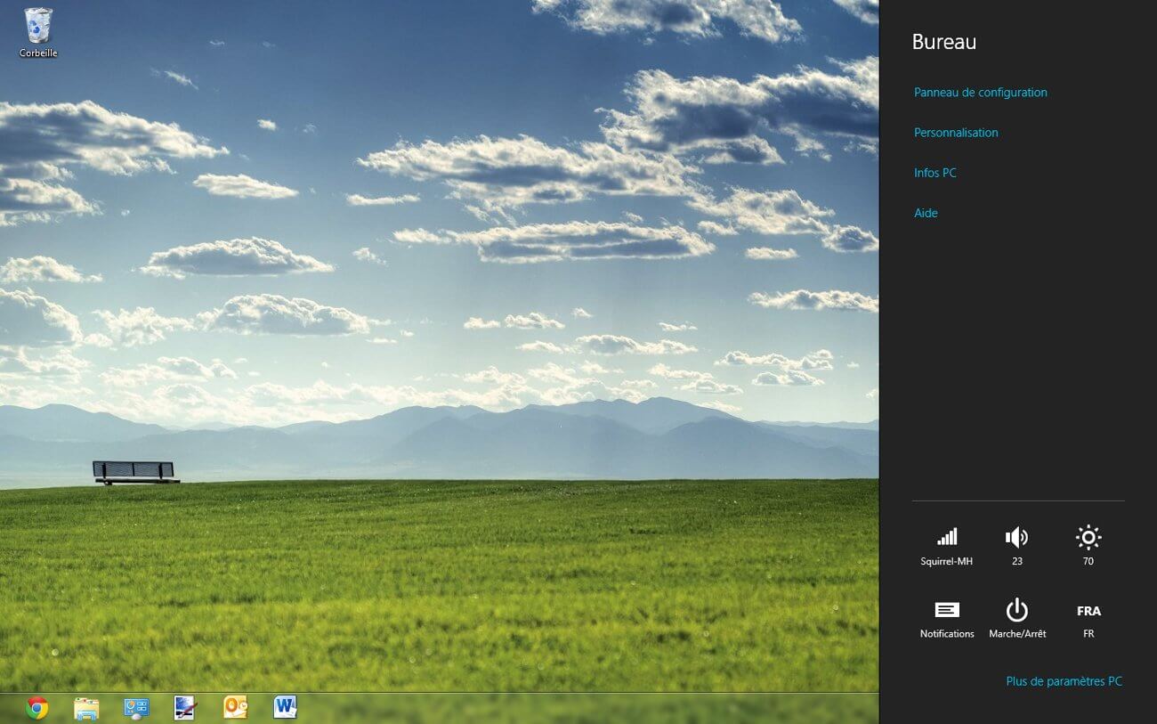Click empty taskbar area right of Word
This screenshot has width=1157, height=724.
pos(578,709)
